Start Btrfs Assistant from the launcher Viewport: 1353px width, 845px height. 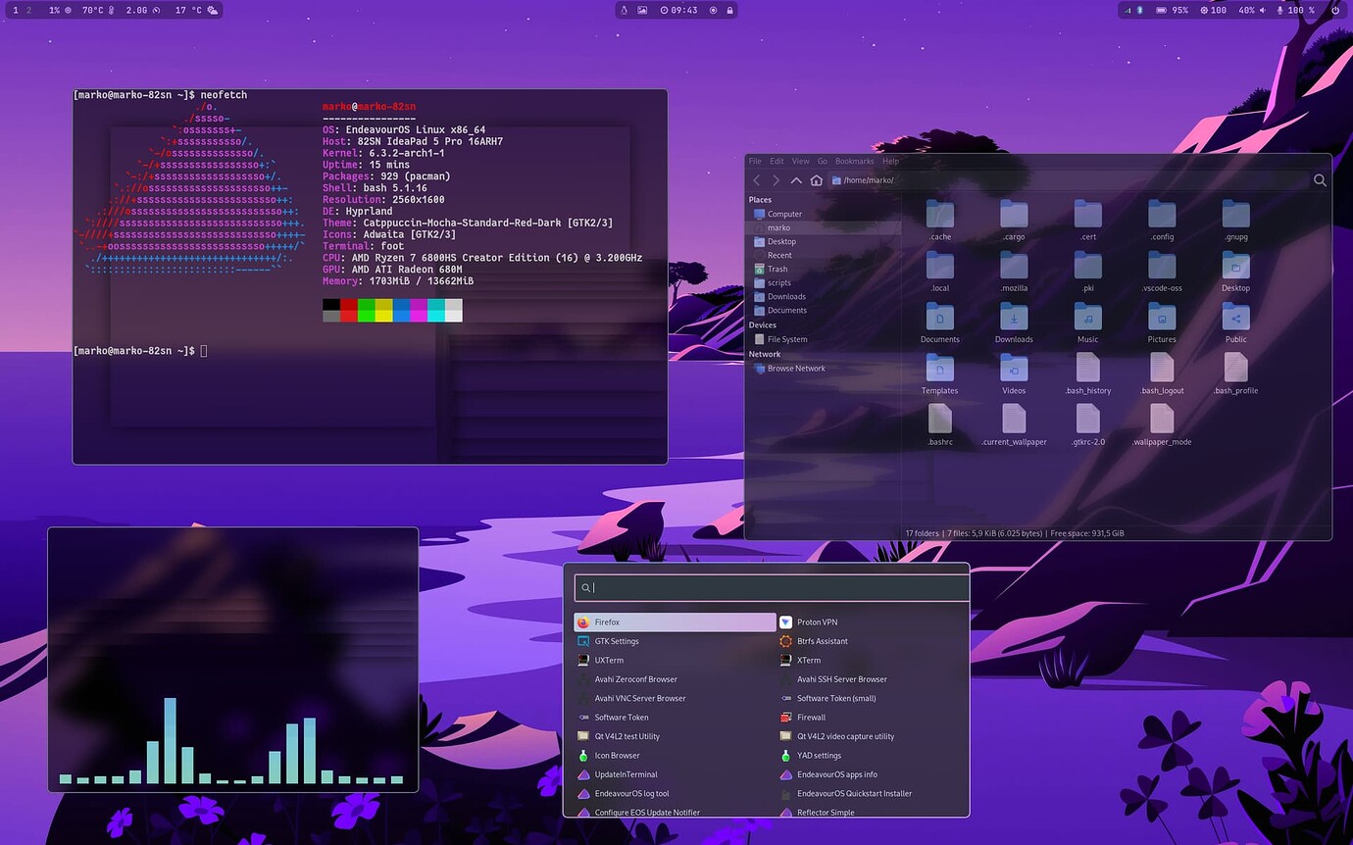(822, 641)
